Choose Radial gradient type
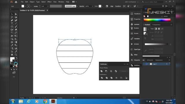This screenshot has width=185, height=104. click(159, 29)
